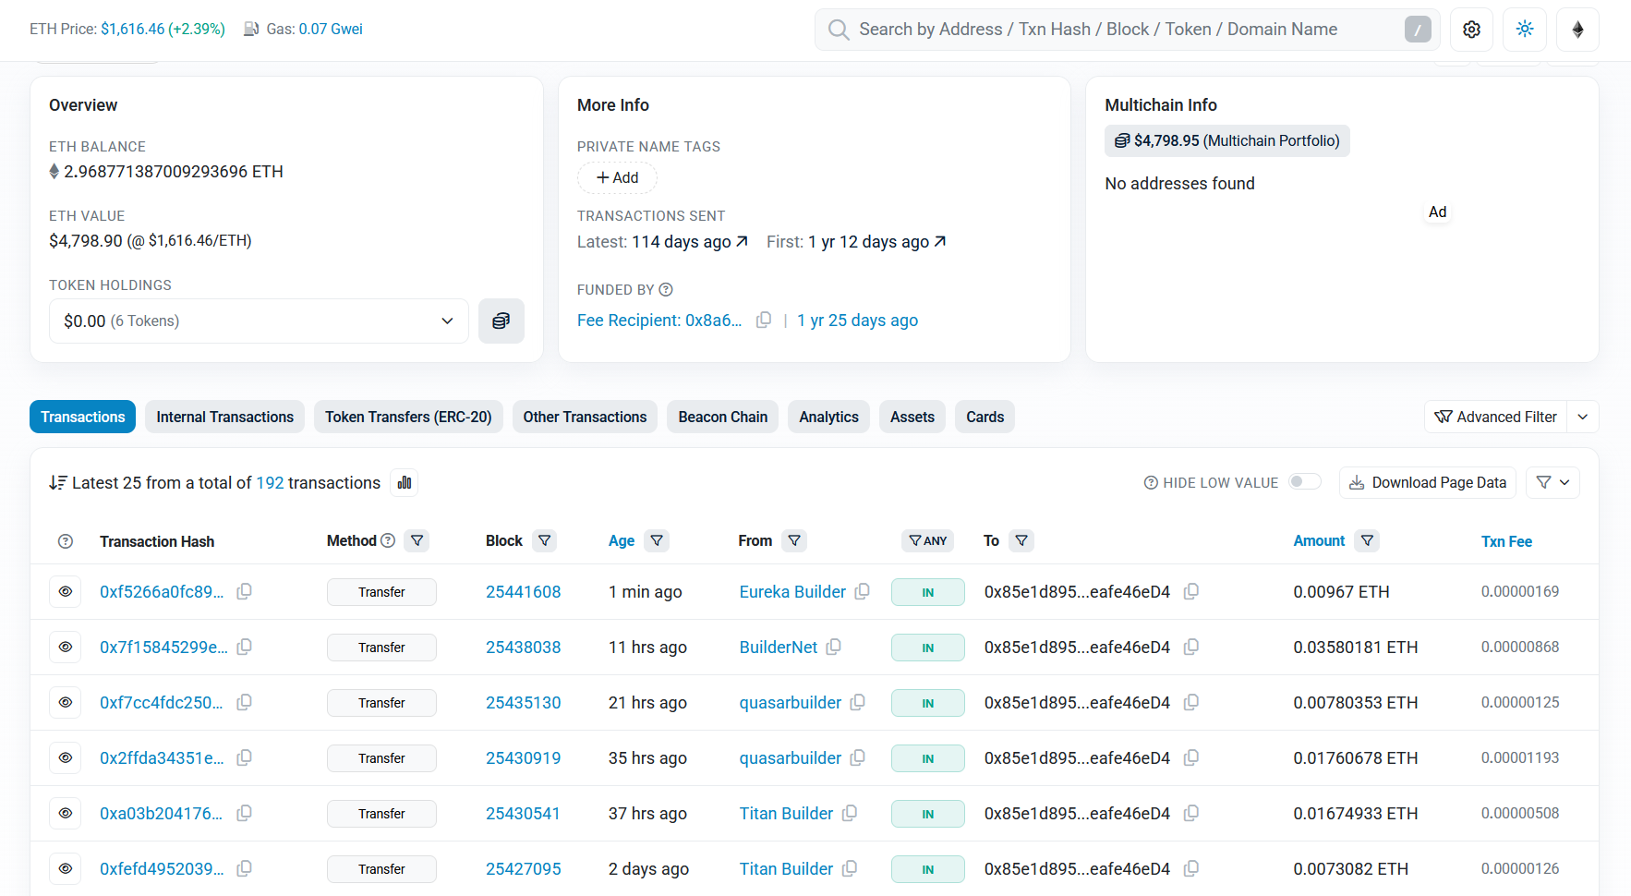The height and width of the screenshot is (896, 1631).
Task: Filter by To column funnel icon
Action: pyautogui.click(x=1021, y=540)
